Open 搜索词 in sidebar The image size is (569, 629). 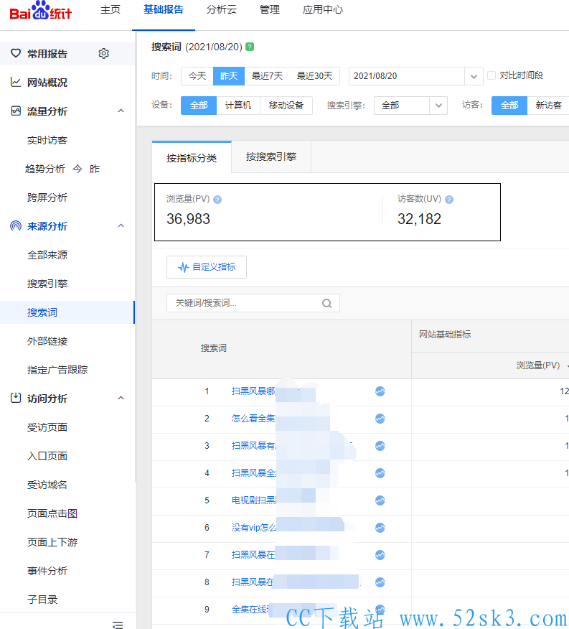42,312
